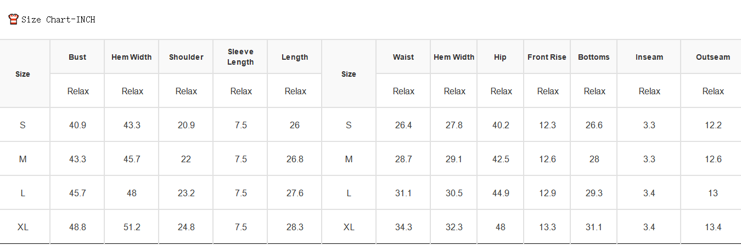Click the Outseam column header

[x=713, y=57]
